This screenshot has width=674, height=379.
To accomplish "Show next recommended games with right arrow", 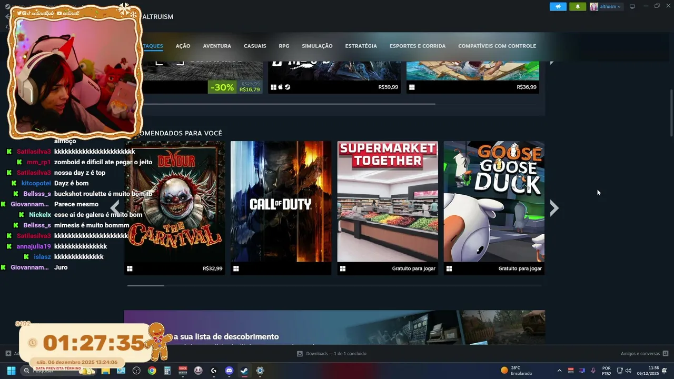I will [x=554, y=208].
